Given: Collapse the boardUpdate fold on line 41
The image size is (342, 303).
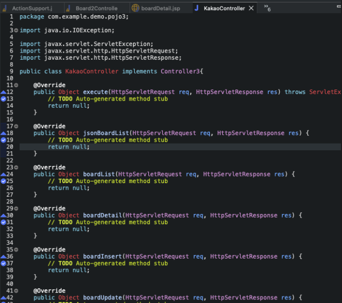Looking at the screenshot, I should 16,291.
